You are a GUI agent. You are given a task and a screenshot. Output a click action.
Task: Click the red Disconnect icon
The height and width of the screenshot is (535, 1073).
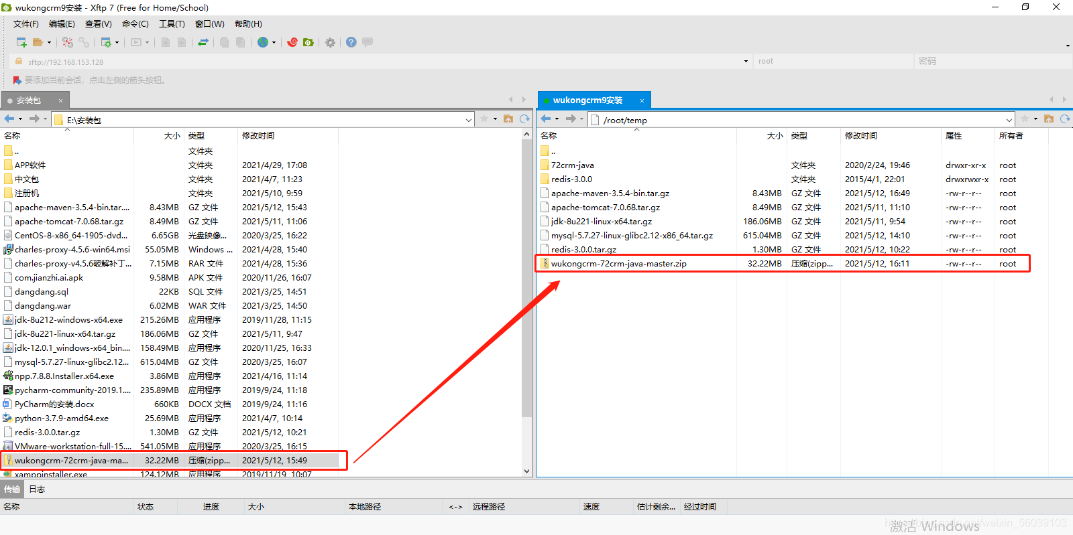point(68,42)
